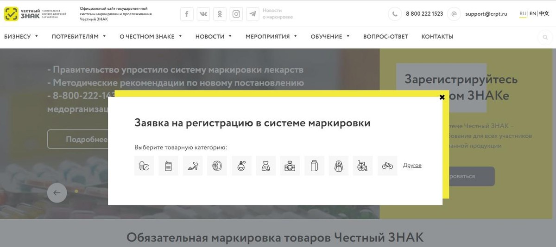Click 'Выберите товарную категорию:' label
The height and width of the screenshot is (247, 556).
click(x=181, y=148)
